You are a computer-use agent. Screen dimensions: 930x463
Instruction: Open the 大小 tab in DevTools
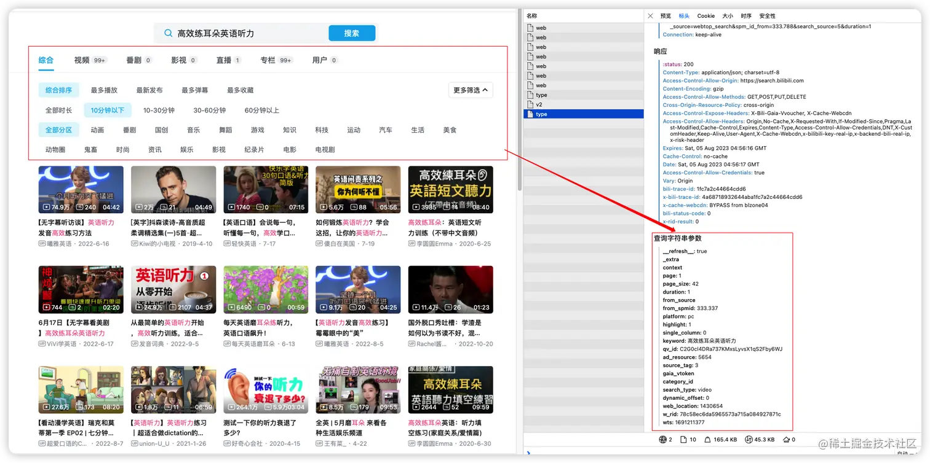(728, 16)
